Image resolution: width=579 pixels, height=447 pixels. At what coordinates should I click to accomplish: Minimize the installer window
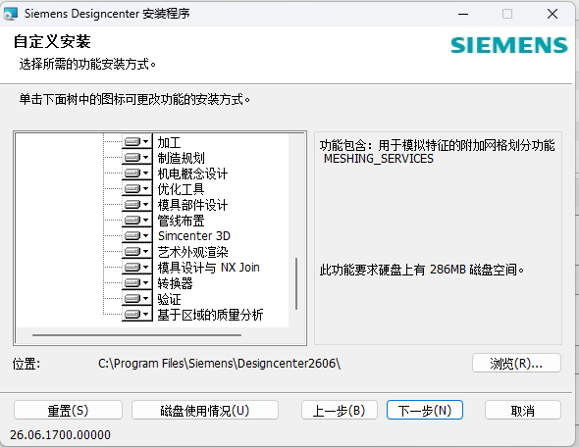(x=463, y=14)
